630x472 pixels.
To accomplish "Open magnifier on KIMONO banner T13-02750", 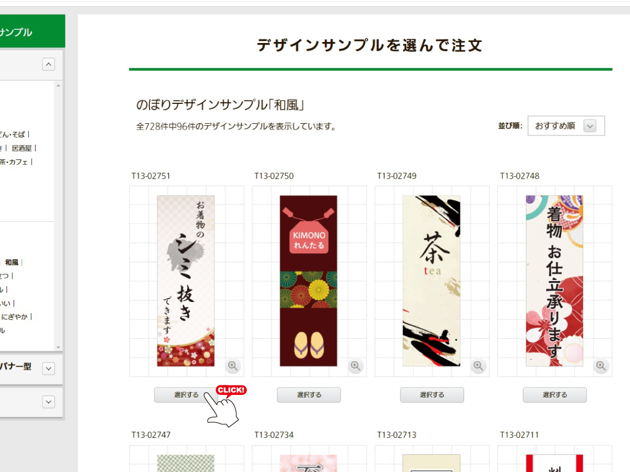I will pos(356,366).
